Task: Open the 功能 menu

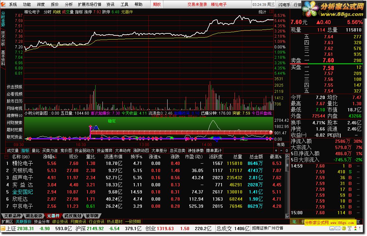Action: click(x=27, y=5)
